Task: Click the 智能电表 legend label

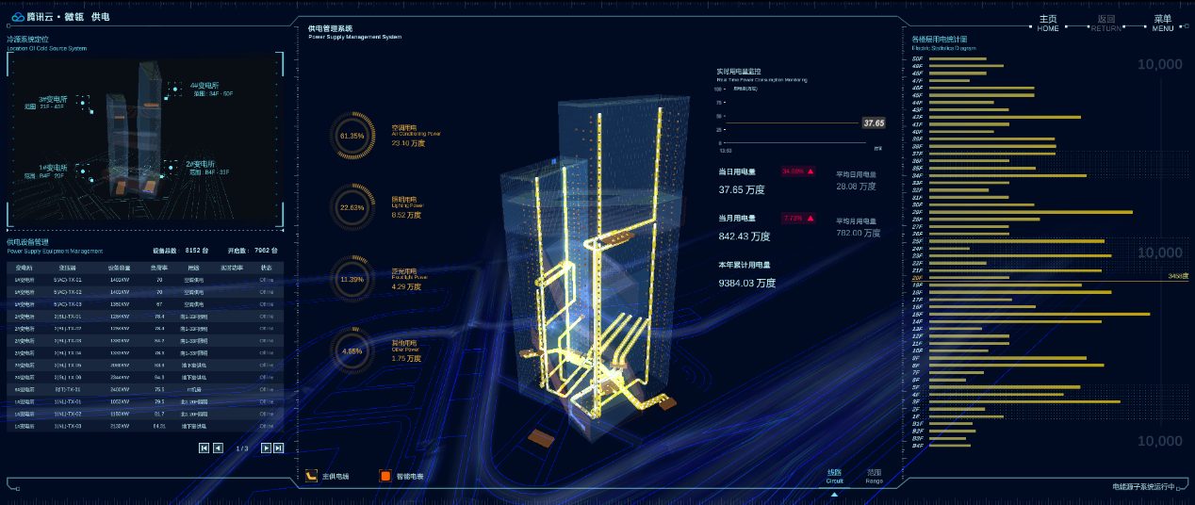Action: (410, 477)
